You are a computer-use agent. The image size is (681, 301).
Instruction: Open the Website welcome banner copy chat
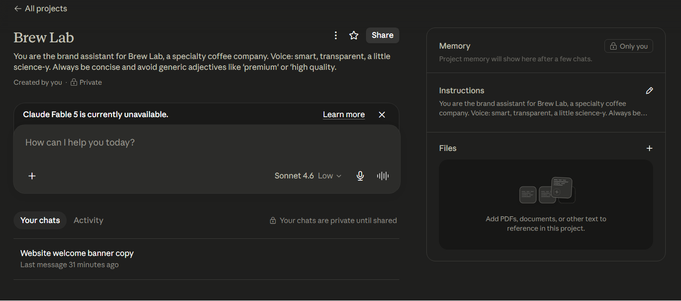pos(206,259)
